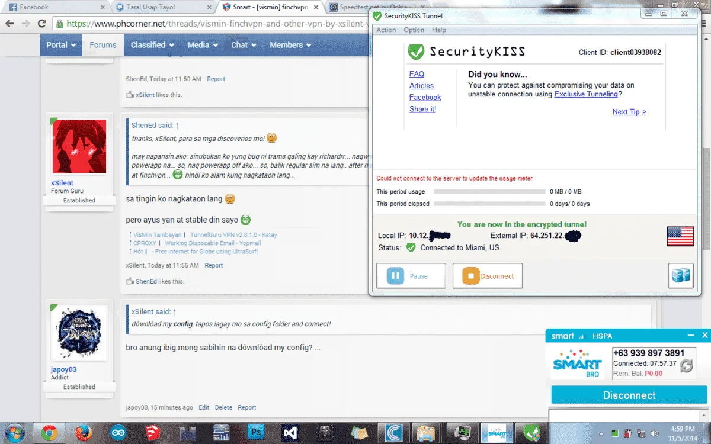Screen dimensions: 711x444
Task: Open xSilent's red avatar image
Action: click(79, 146)
